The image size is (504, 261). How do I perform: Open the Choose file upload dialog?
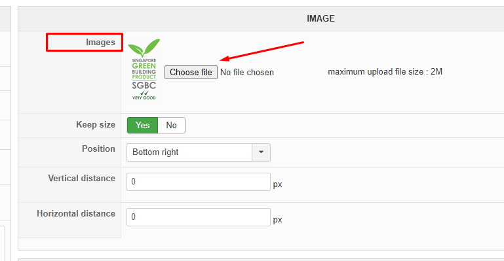(191, 72)
